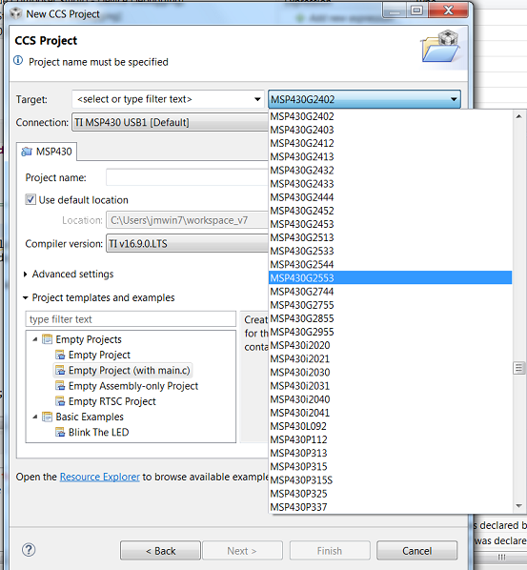
Task: Open the Resource Explorer link
Action: click(99, 477)
